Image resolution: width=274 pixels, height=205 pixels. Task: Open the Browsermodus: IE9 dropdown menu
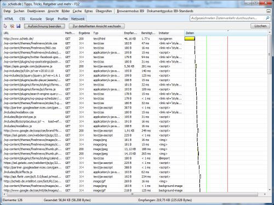(130, 11)
